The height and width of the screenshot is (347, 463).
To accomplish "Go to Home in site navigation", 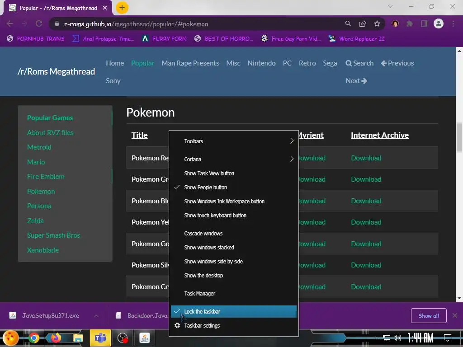I will point(115,63).
